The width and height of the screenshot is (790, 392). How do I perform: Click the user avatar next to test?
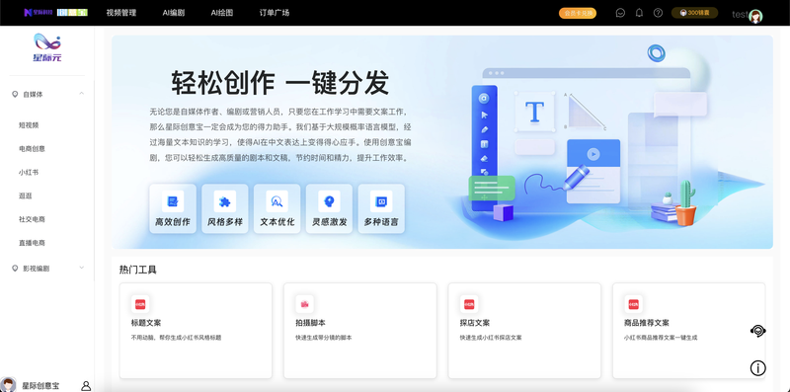coord(755,16)
